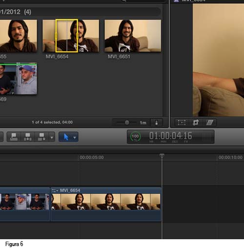
Task: Click the date group header with (4)
Action: click(x=81, y=12)
